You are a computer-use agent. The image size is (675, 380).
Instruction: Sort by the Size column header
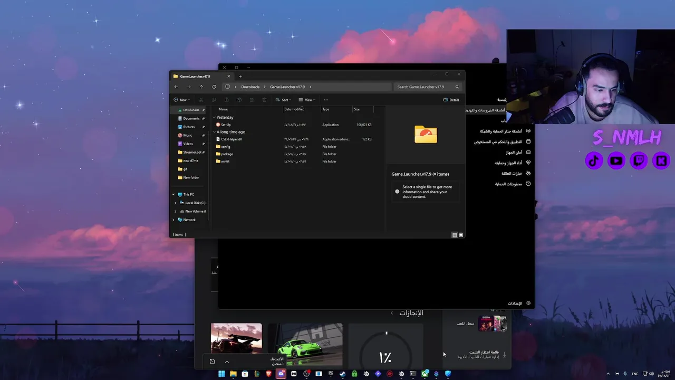pos(357,109)
